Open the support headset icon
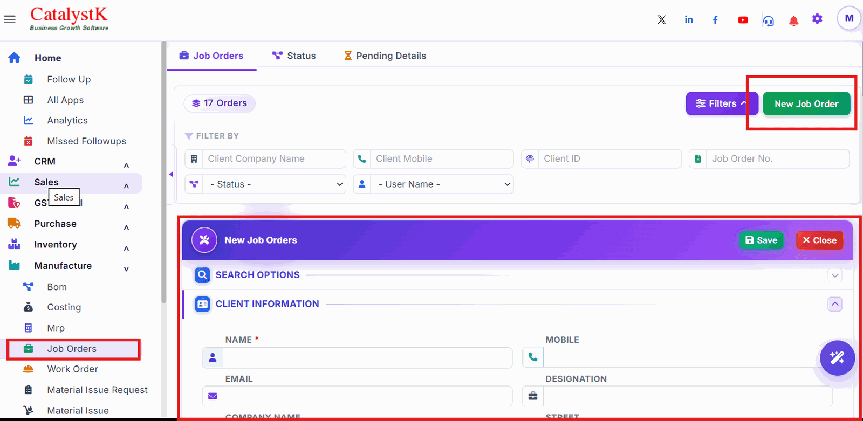Image resolution: width=863 pixels, height=421 pixels. (x=769, y=20)
